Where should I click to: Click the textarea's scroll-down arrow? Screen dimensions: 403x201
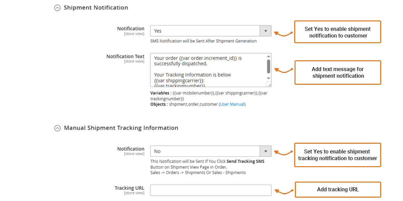click(268, 78)
